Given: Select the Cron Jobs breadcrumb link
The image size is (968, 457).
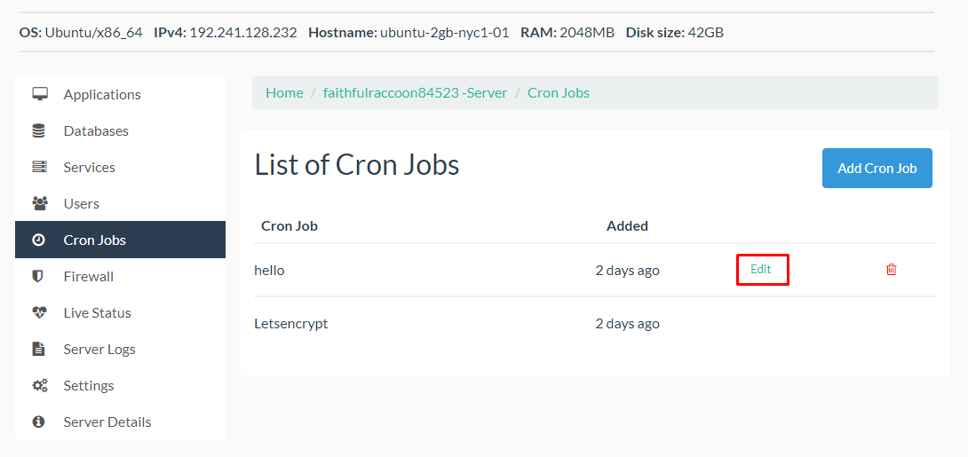Looking at the screenshot, I should pos(558,92).
